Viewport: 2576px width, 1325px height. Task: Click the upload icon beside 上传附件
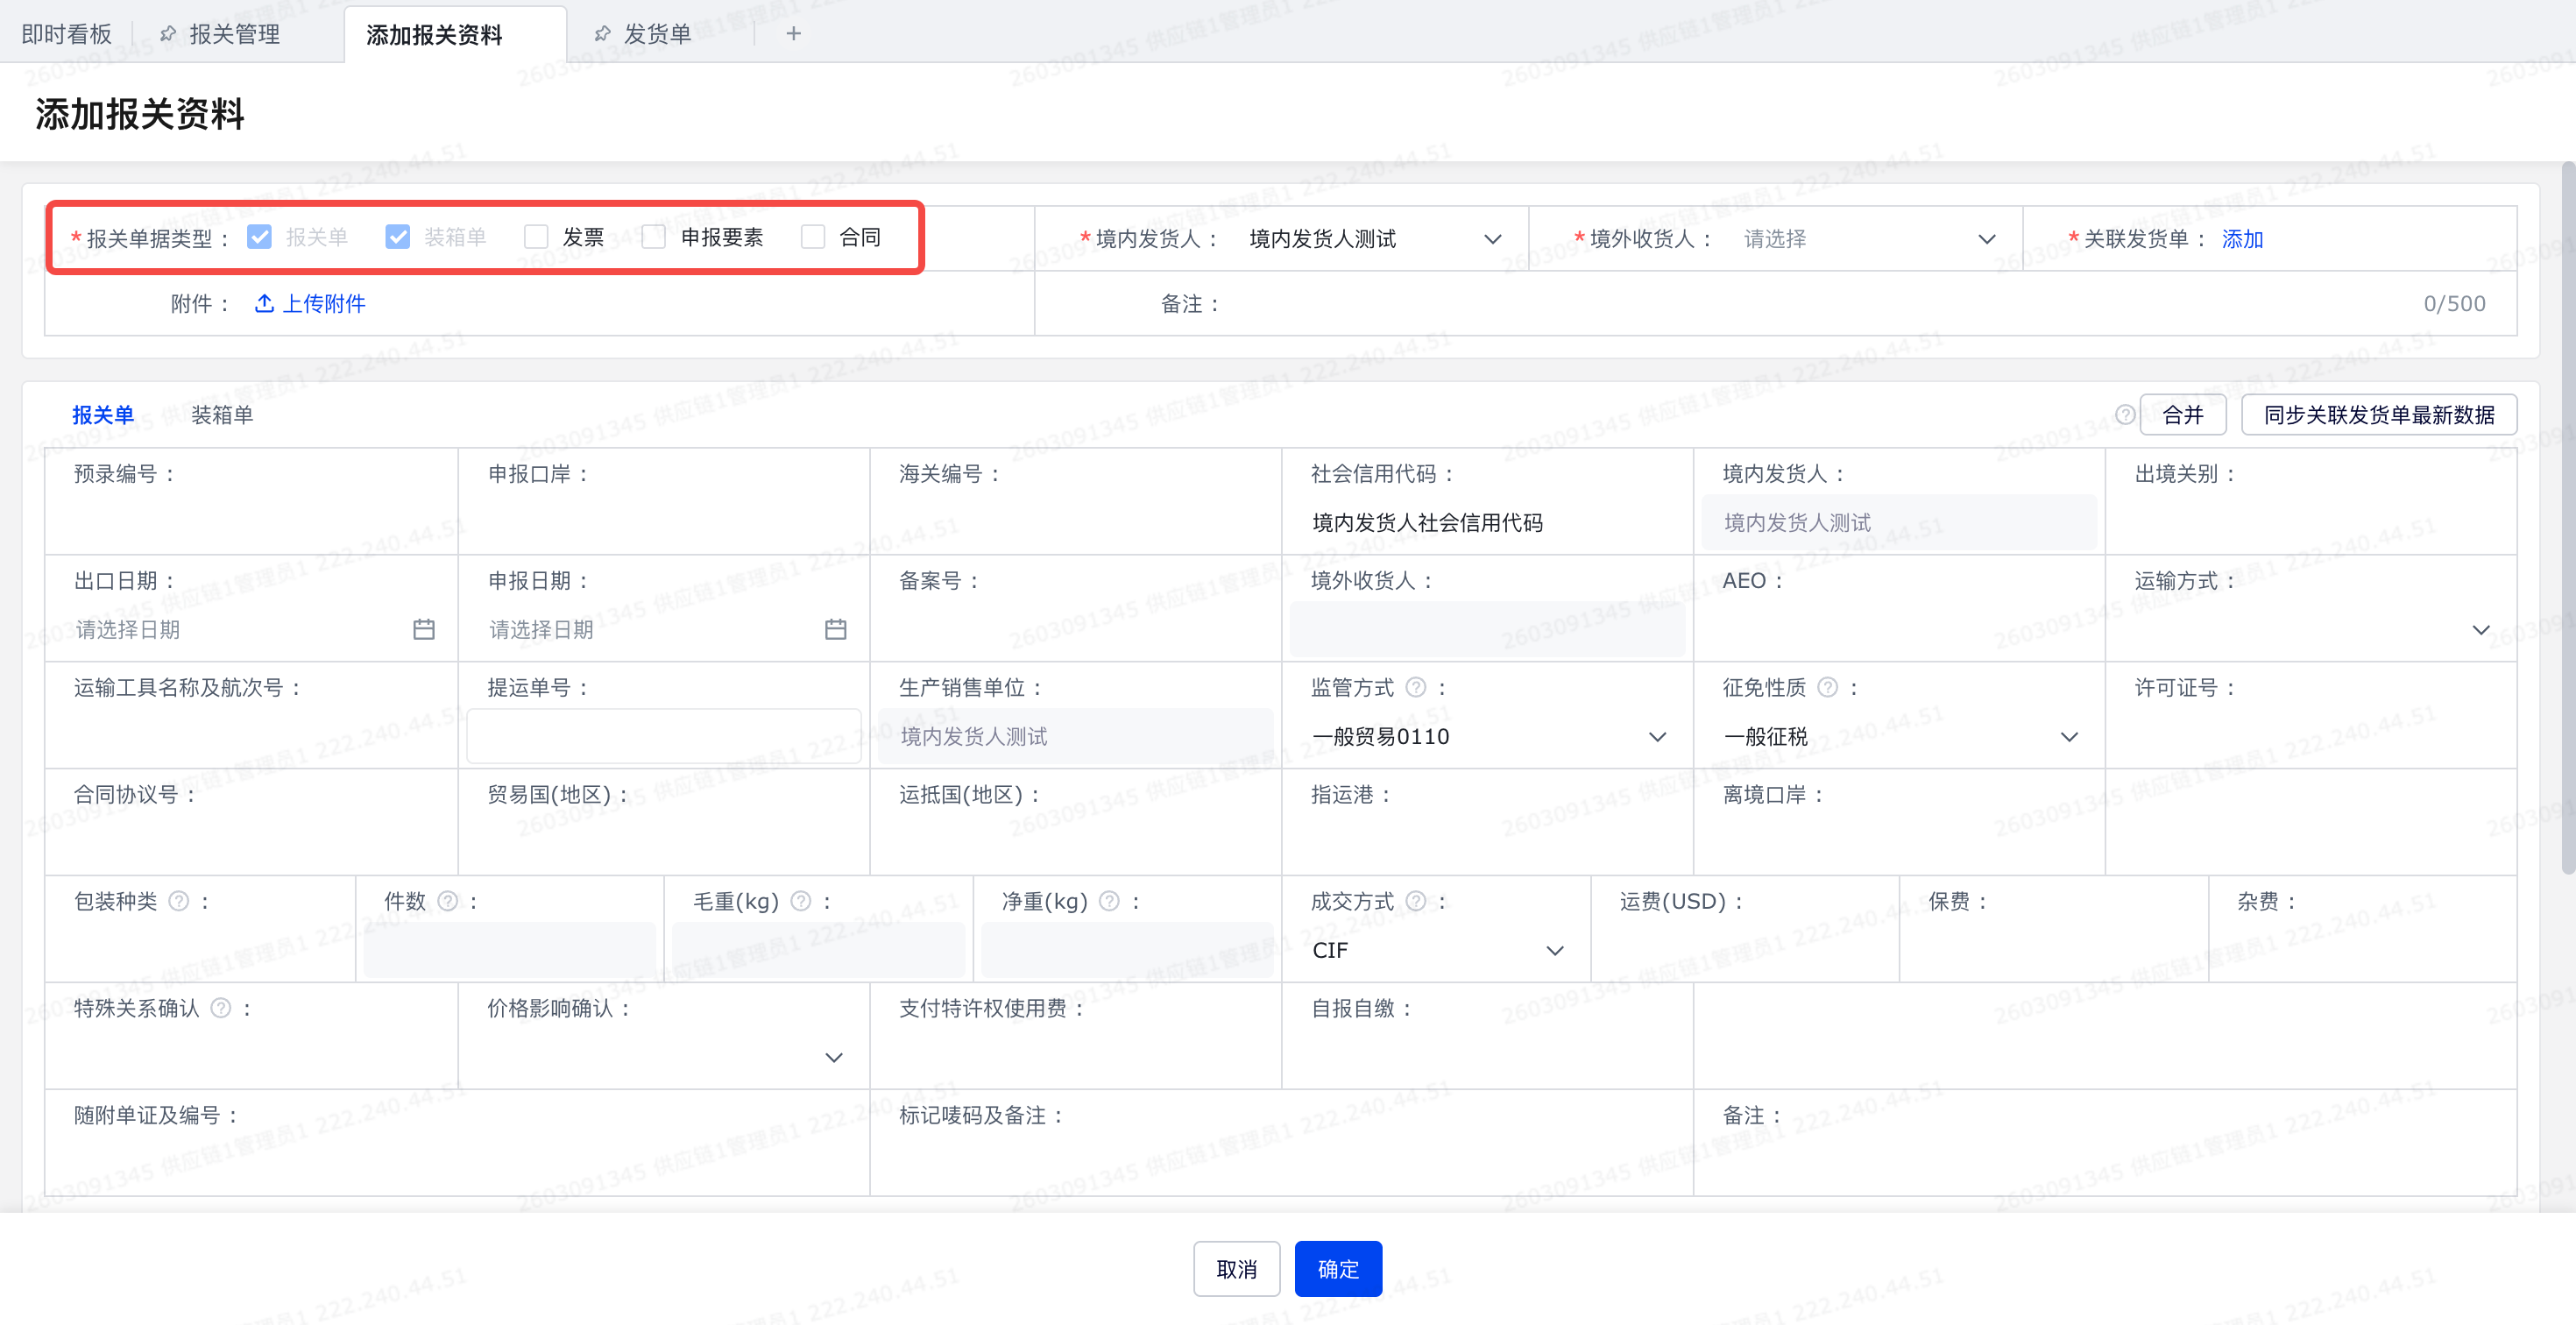pyautogui.click(x=264, y=303)
